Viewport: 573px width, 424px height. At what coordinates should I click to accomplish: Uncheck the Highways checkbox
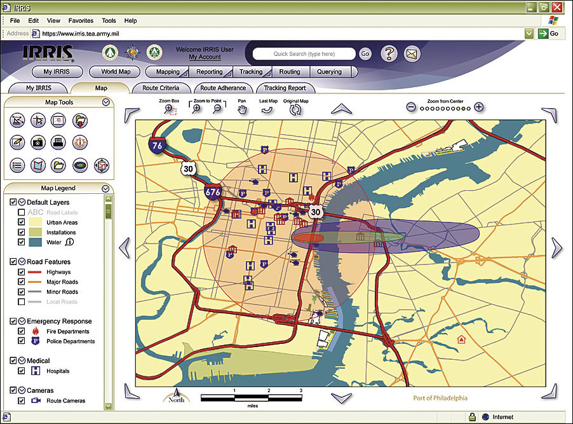tap(21, 272)
